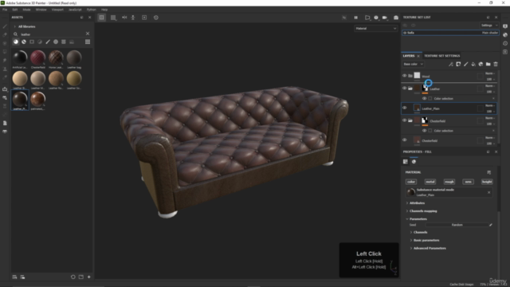Image resolution: width=510 pixels, height=287 pixels.
Task: Toggle the rough channel button
Action: [449, 182]
